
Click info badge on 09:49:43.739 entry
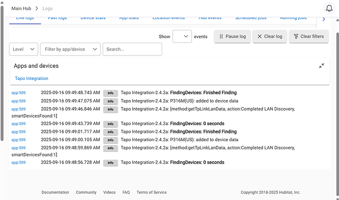[111, 124]
